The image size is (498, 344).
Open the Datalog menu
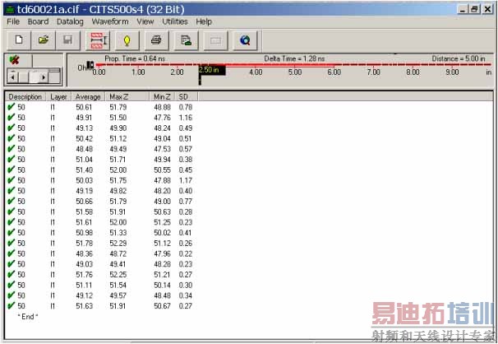tap(70, 21)
